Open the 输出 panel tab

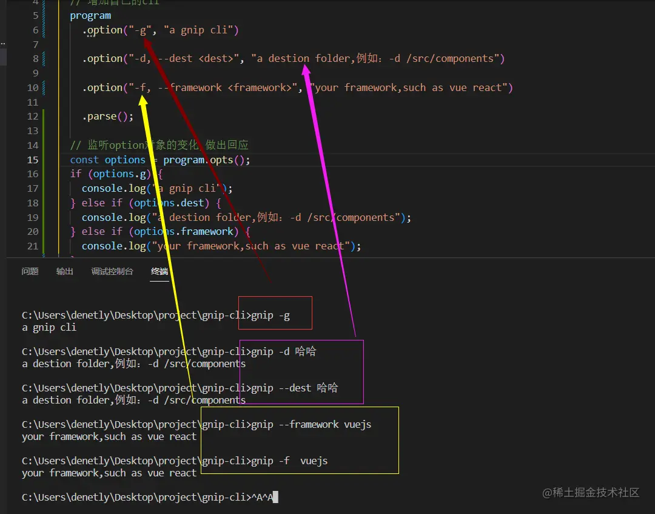click(x=64, y=272)
